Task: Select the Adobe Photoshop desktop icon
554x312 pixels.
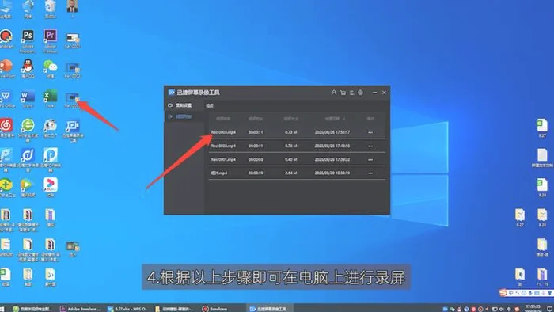Action: coord(28,41)
